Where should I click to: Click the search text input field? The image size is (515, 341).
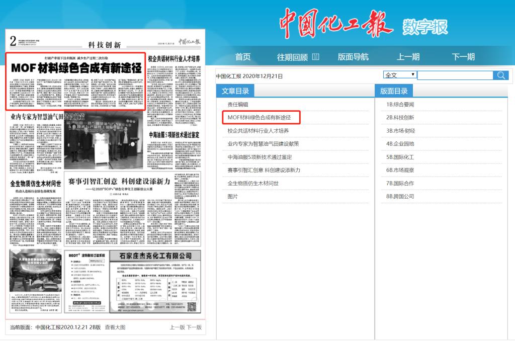(x=455, y=75)
